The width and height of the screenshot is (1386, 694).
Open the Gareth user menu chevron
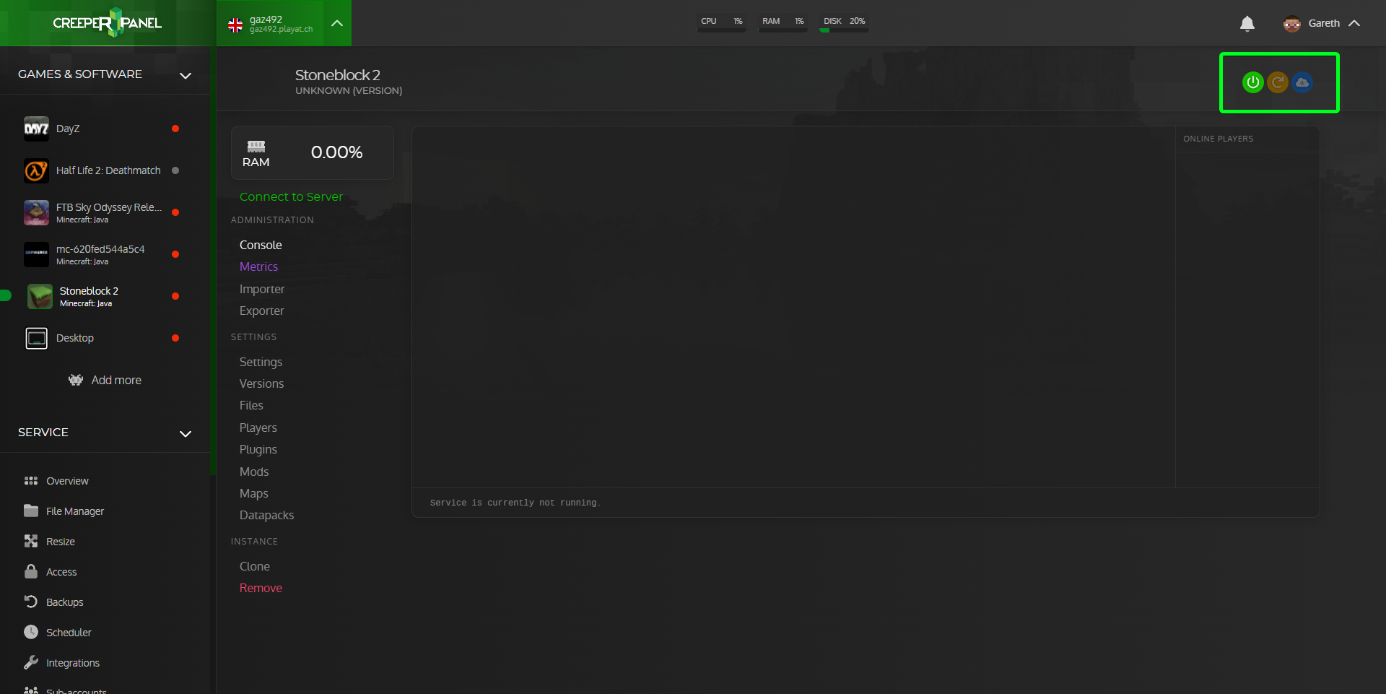tap(1354, 23)
